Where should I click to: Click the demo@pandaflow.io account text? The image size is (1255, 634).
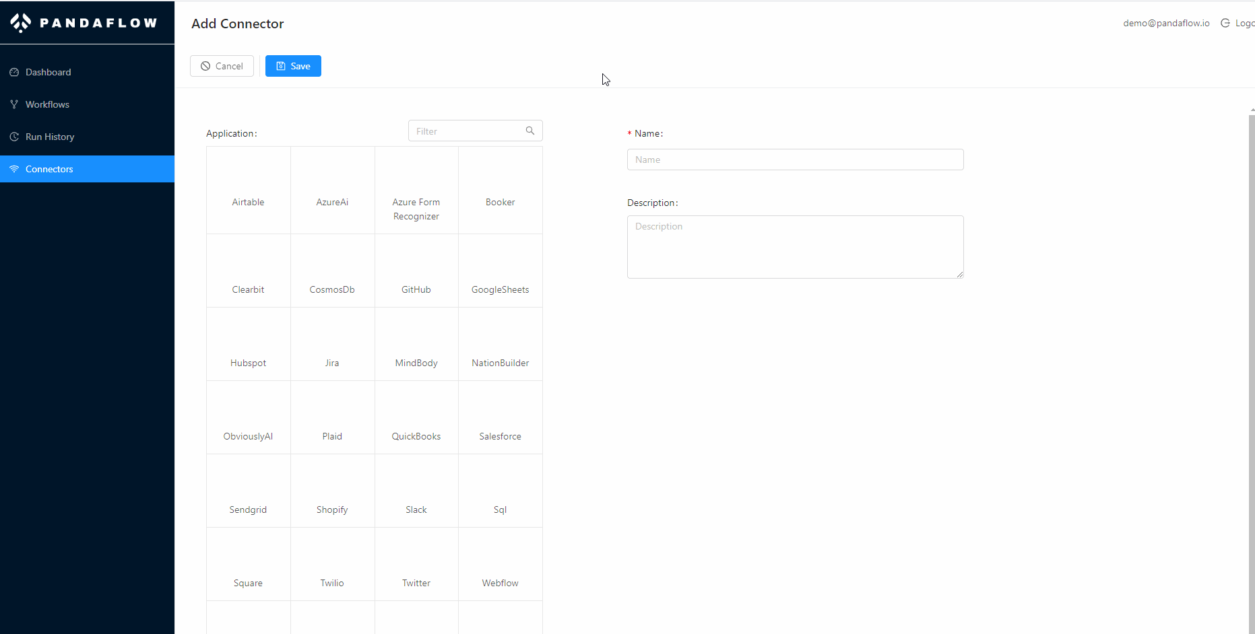click(x=1166, y=23)
